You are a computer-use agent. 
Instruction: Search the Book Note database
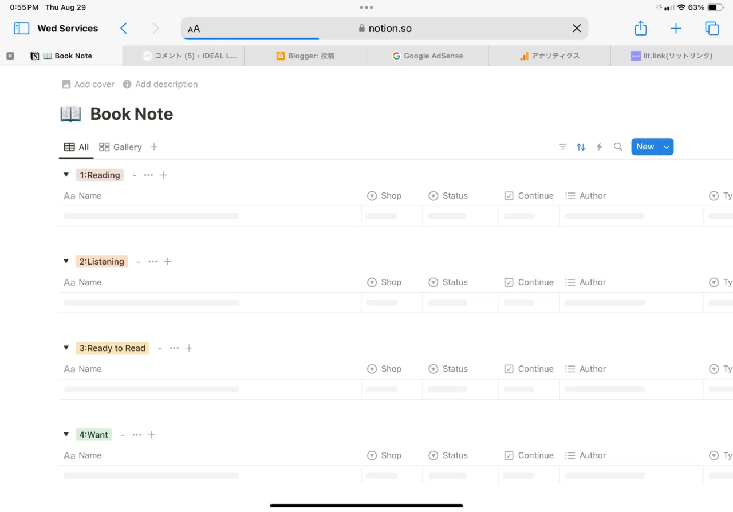[x=618, y=147]
